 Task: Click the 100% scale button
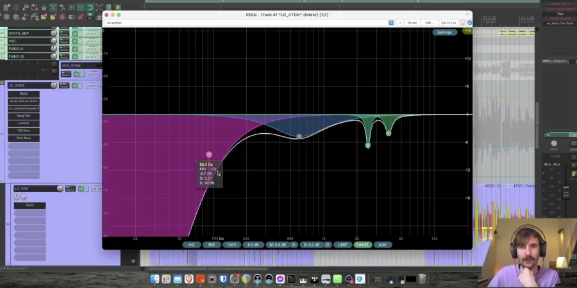click(x=232, y=244)
